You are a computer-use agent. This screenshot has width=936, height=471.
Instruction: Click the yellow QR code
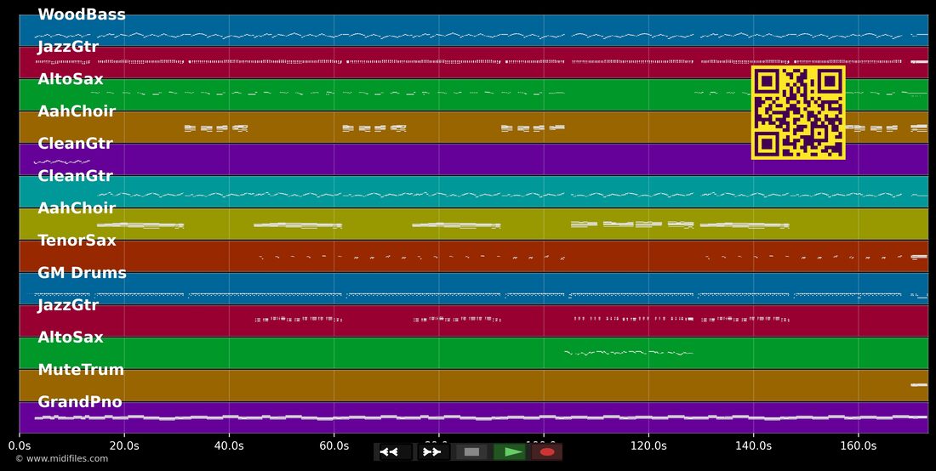tap(798, 113)
